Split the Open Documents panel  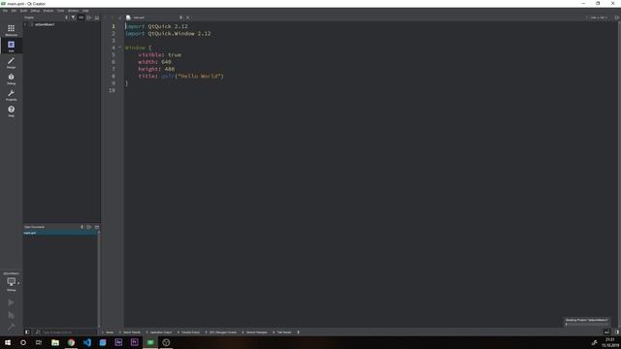click(x=89, y=227)
